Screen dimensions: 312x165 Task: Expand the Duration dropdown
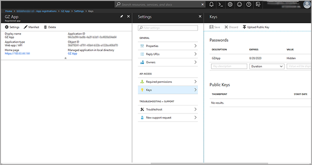tap(267, 67)
